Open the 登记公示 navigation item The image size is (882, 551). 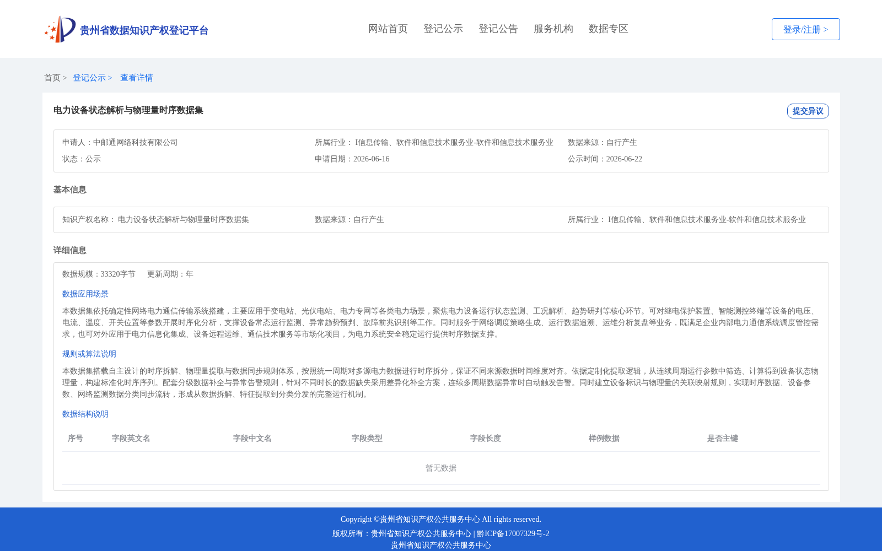(443, 29)
